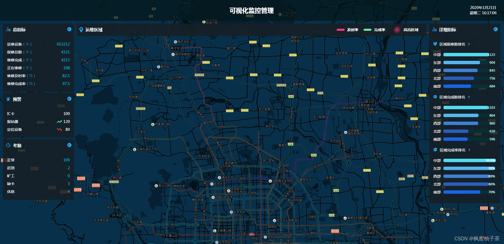This screenshot has width=504, height=244.
Task: Sort 区域完成率排名 with the up arrow
Action: coord(469,150)
